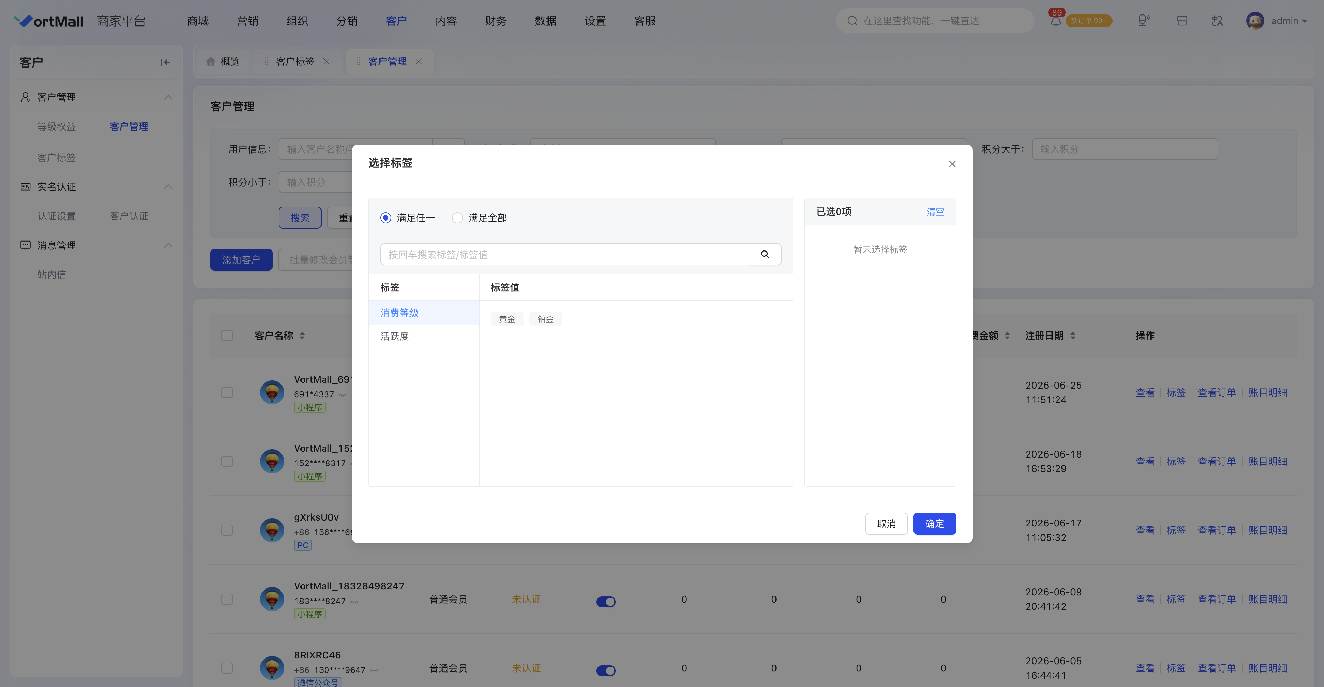Viewport: 1324px width, 687px height.
Task: Click the search magnifier icon in tag dialog
Action: (x=765, y=254)
